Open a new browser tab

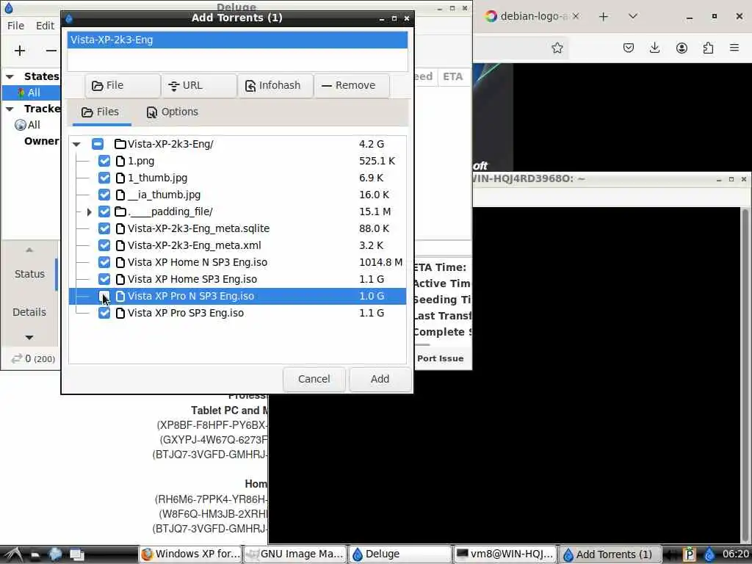604,16
